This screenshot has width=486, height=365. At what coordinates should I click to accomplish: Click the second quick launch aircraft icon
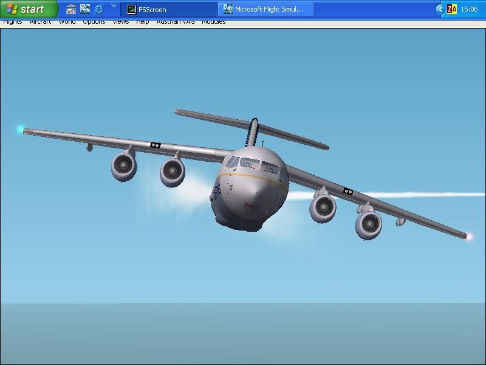[x=85, y=9]
